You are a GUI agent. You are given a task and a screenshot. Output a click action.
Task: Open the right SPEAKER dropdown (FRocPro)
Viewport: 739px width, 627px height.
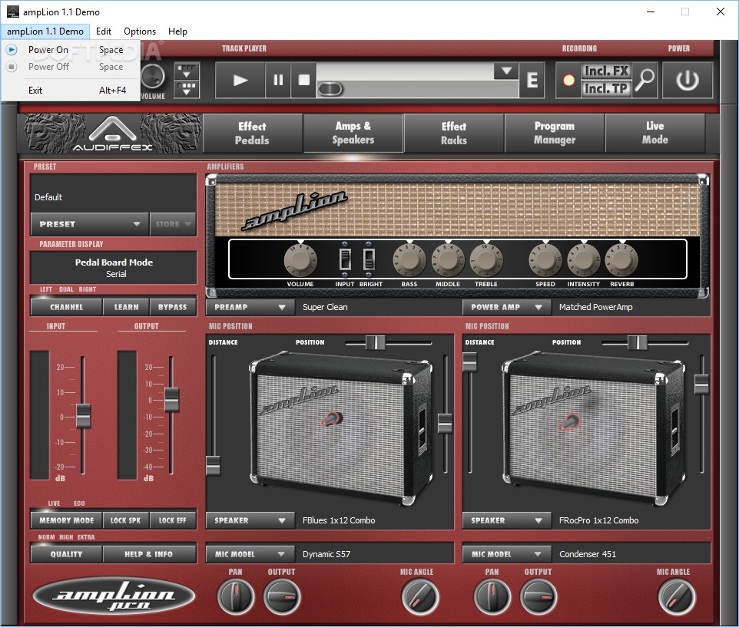pyautogui.click(x=507, y=520)
